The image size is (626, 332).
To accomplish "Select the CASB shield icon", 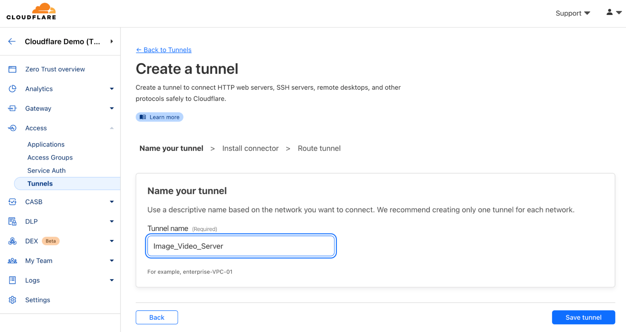I will pos(13,202).
